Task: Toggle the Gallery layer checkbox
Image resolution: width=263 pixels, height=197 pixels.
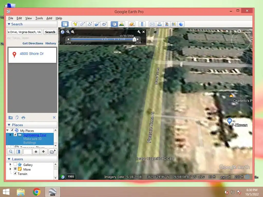Action: [x=15, y=164]
